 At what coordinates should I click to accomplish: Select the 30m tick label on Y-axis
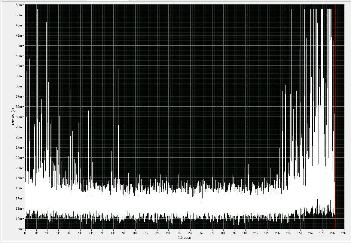click(x=20, y=117)
